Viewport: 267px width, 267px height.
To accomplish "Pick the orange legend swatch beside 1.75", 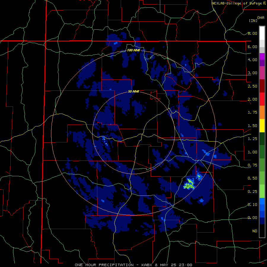I will click(262, 112).
